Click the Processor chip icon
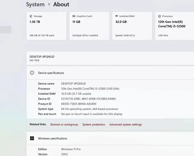 [159, 16]
